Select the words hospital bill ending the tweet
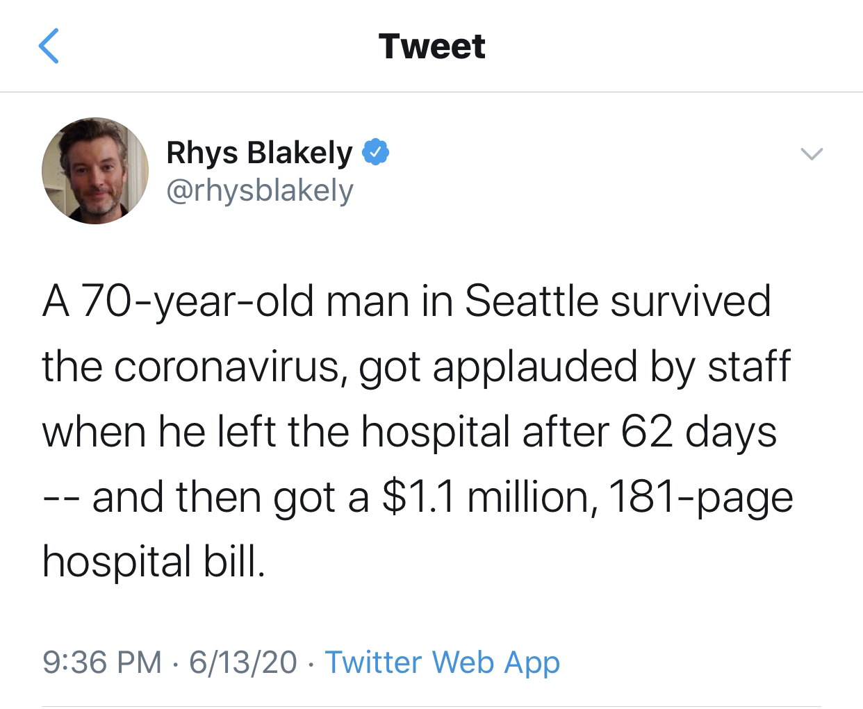This screenshot has width=863, height=709. [x=154, y=562]
